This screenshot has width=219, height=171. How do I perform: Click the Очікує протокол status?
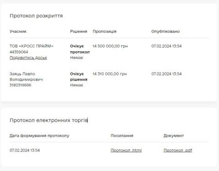tap(80, 49)
